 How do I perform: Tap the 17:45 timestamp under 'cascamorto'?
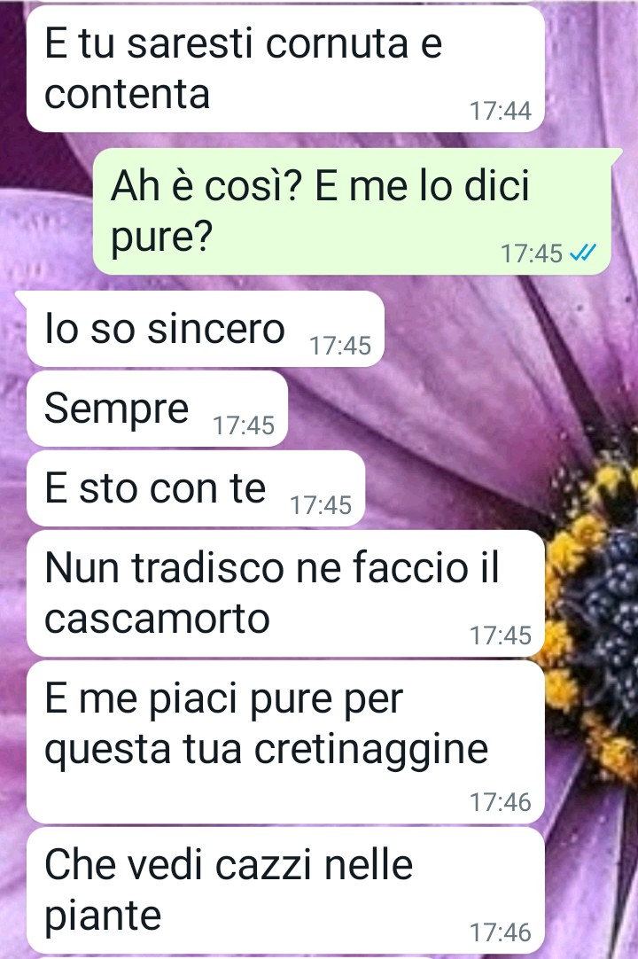pyautogui.click(x=501, y=635)
